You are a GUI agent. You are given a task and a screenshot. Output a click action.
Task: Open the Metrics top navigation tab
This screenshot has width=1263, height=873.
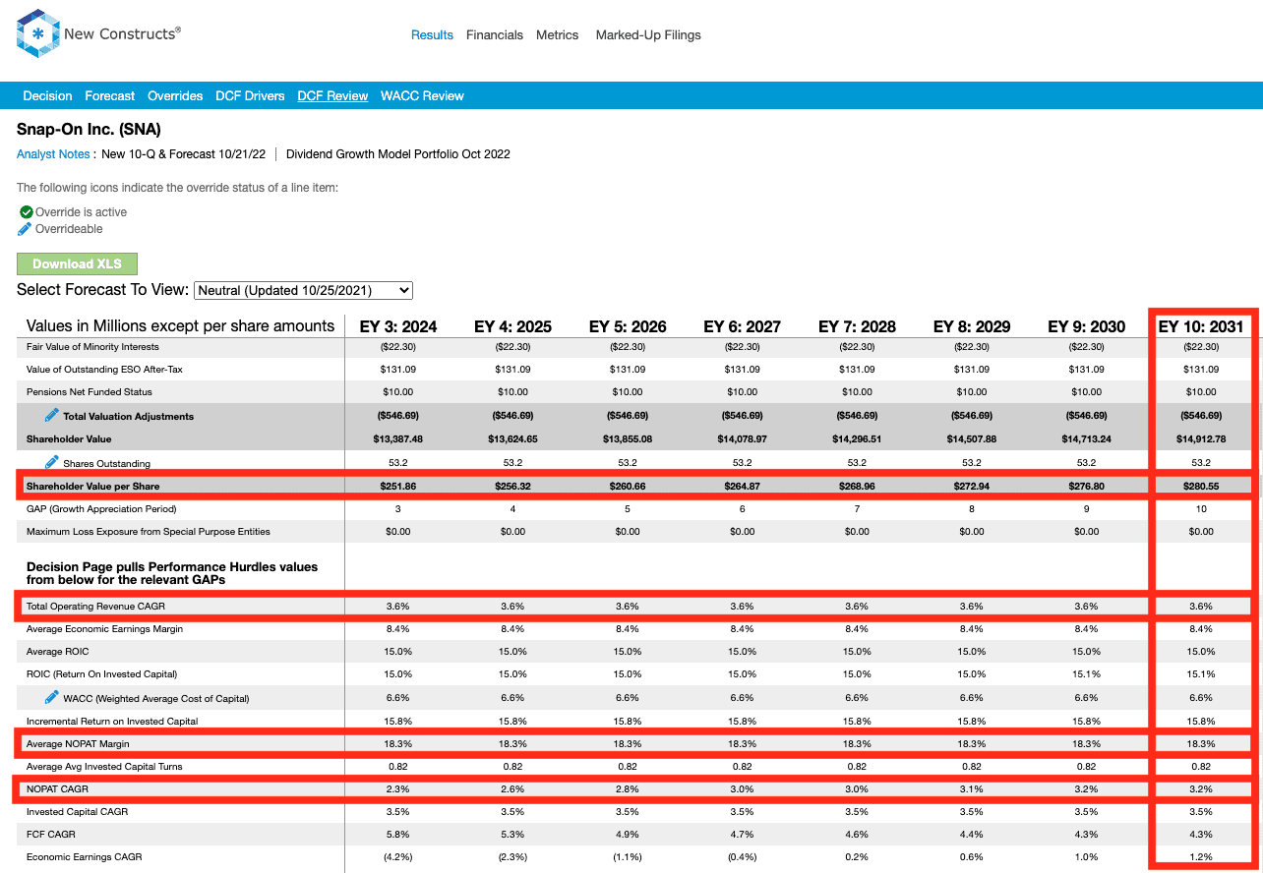pos(557,35)
